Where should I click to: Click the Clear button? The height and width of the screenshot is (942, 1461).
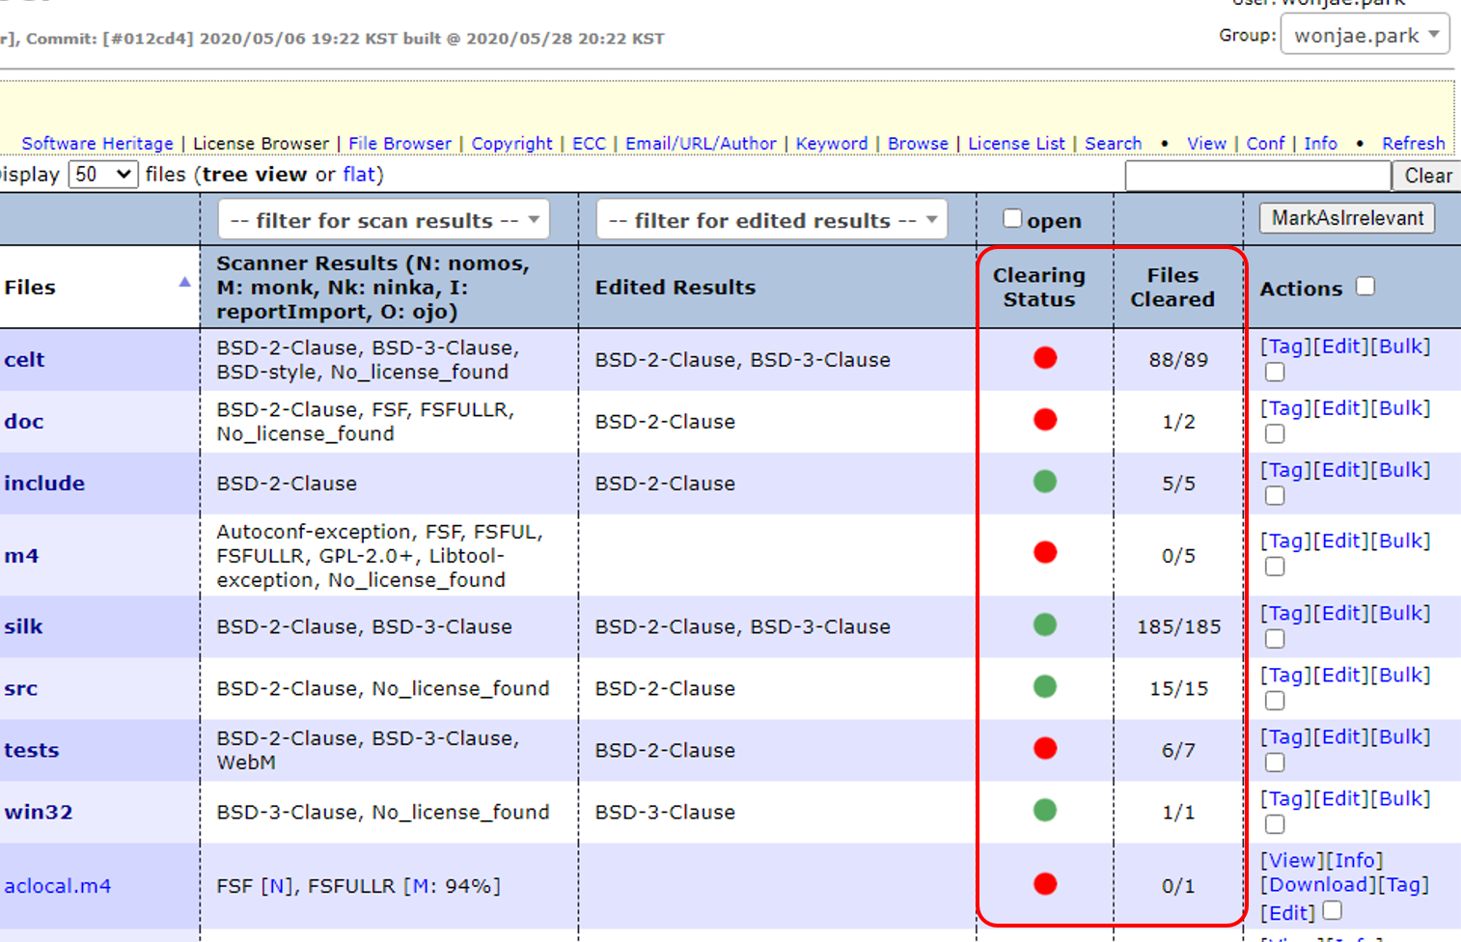click(x=1426, y=176)
